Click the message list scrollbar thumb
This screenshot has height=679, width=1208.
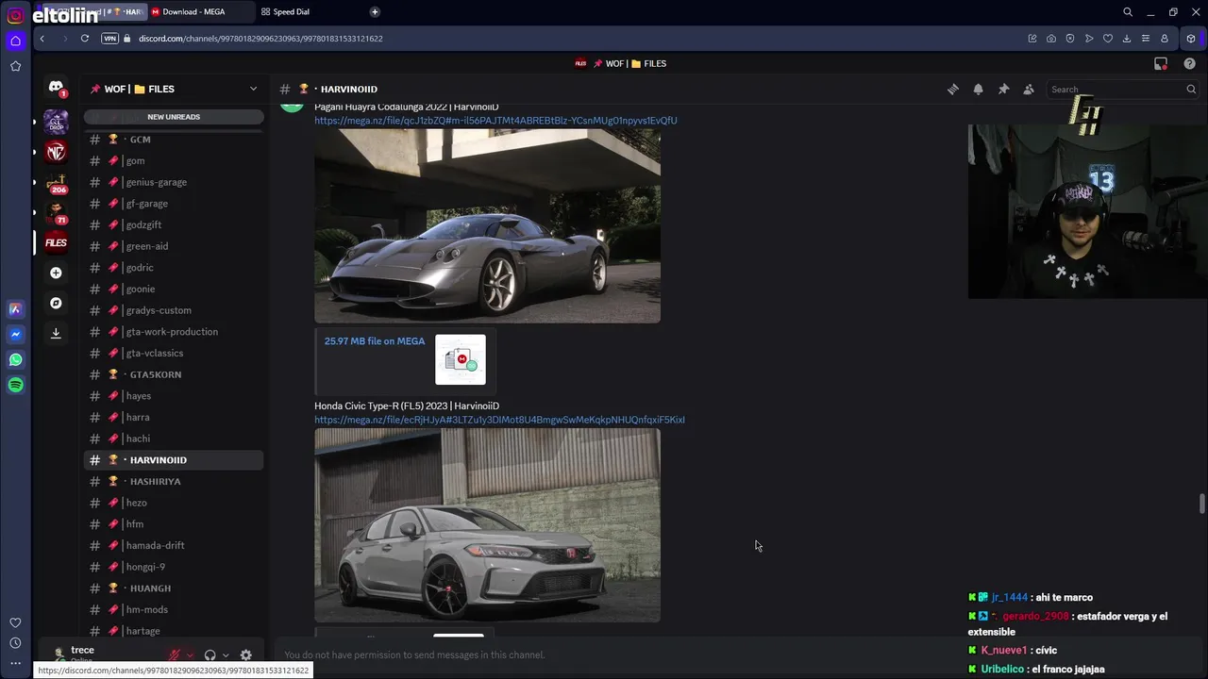pos(1202,504)
